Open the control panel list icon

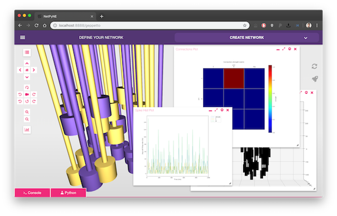click(x=27, y=52)
